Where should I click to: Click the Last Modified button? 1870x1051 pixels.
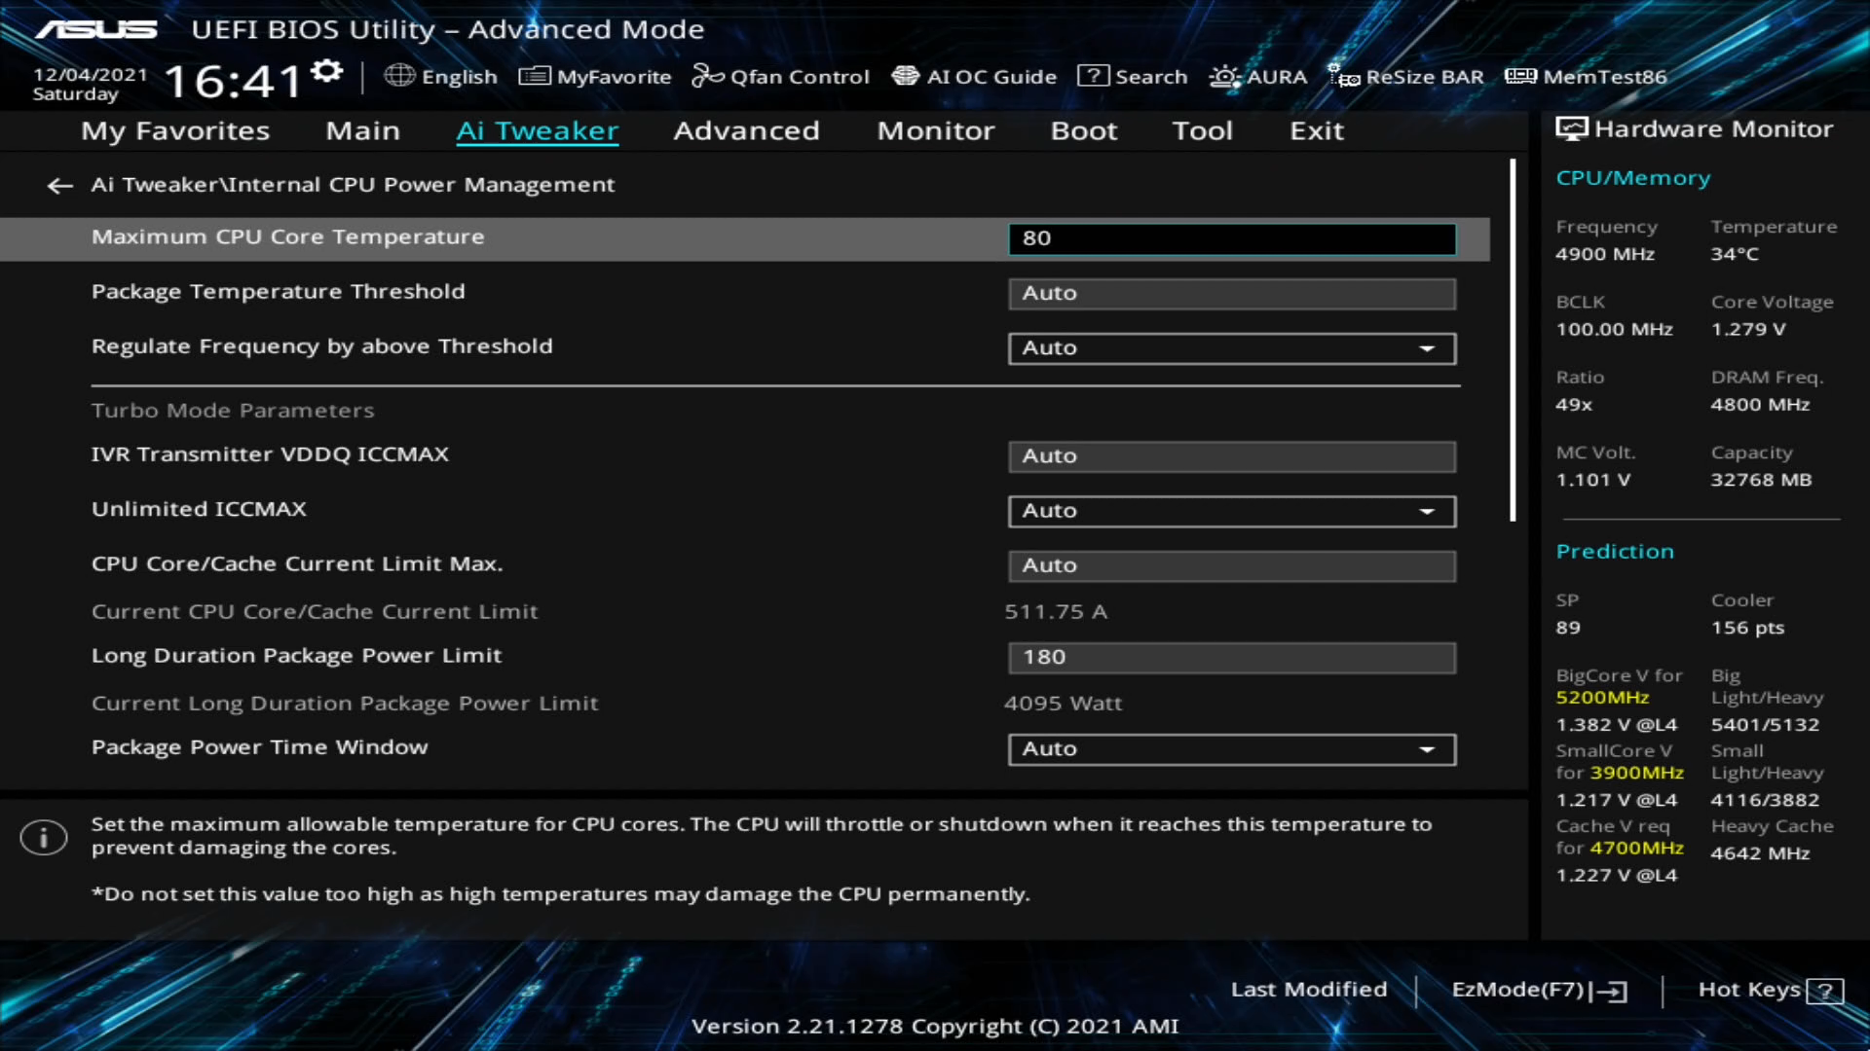coord(1308,990)
